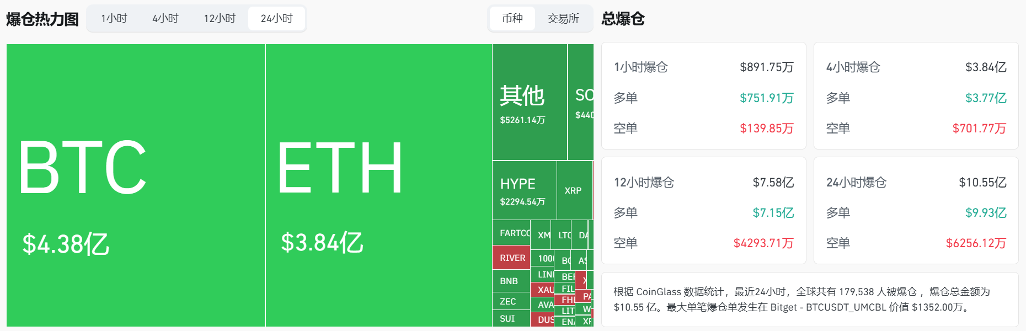Select the 24小时 timeframe tab
1026x331 pixels.
point(276,19)
